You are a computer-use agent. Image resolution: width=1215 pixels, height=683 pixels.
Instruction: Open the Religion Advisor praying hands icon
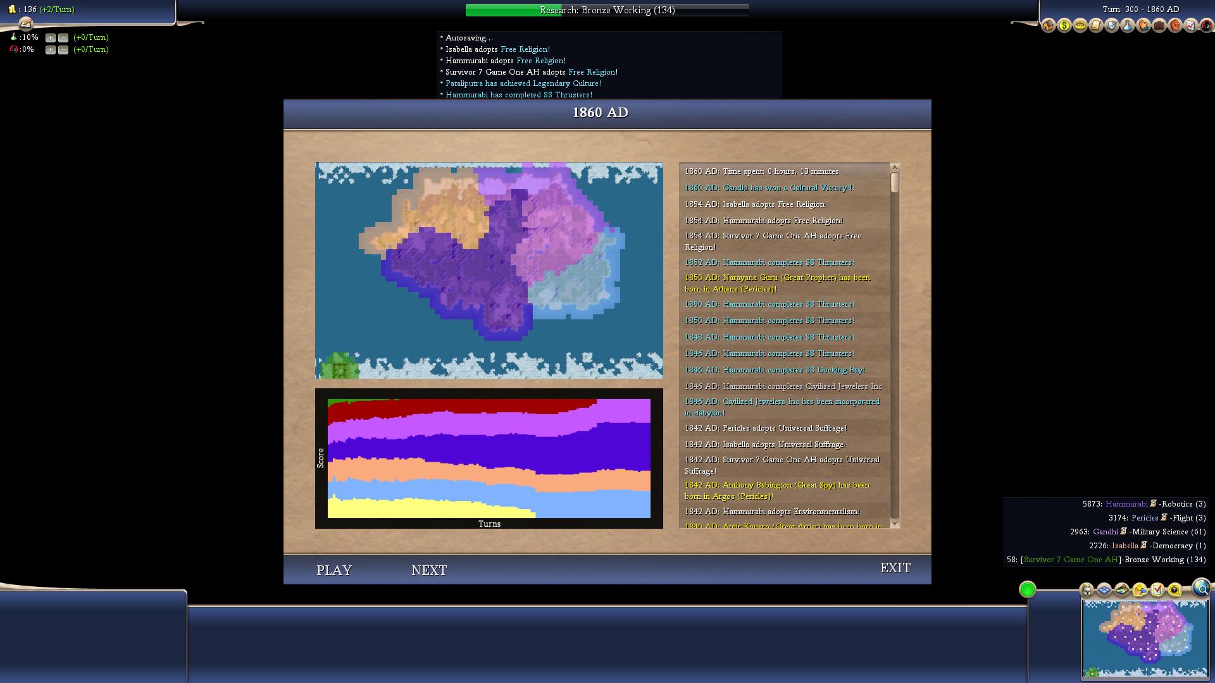[x=1143, y=25]
